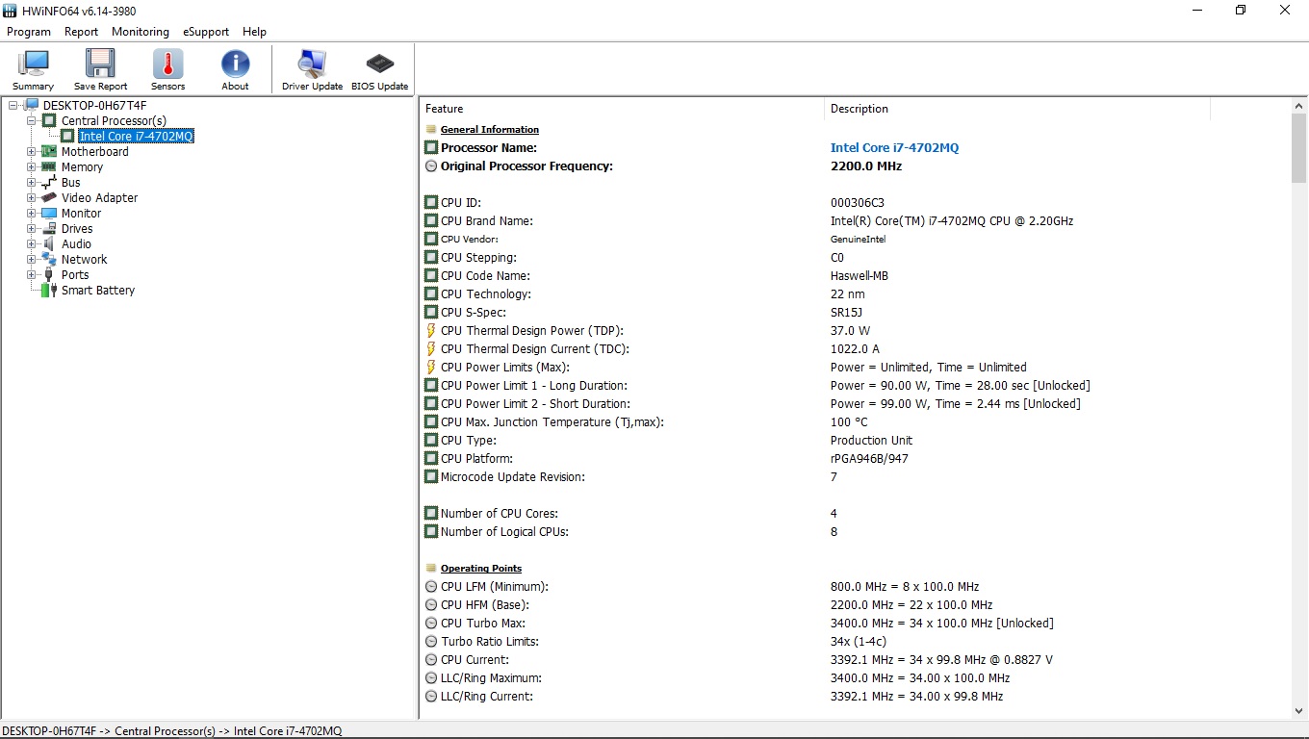The width and height of the screenshot is (1309, 739).
Task: Click the scroll down arrow in details pane
Action: point(1299,711)
